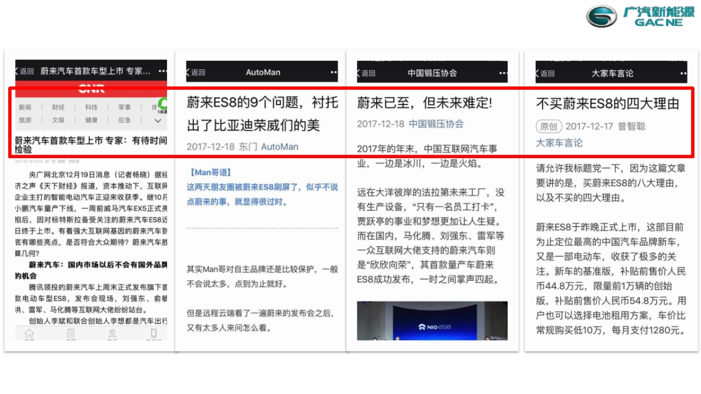Select the 新闻 category tab

(25, 107)
